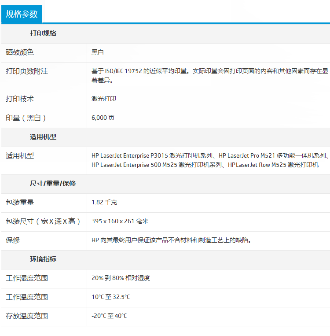
Task: Select the 20% 到 80% 相对湿度 value
Action: (121, 278)
